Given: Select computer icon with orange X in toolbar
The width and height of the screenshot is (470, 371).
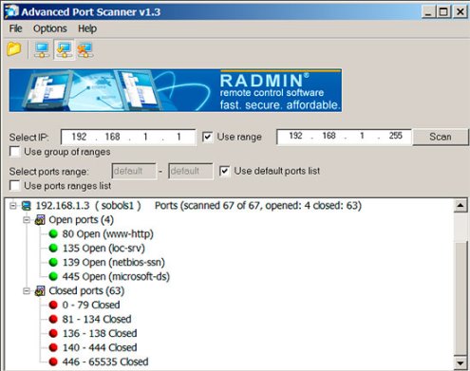Looking at the screenshot, I should point(85,50).
